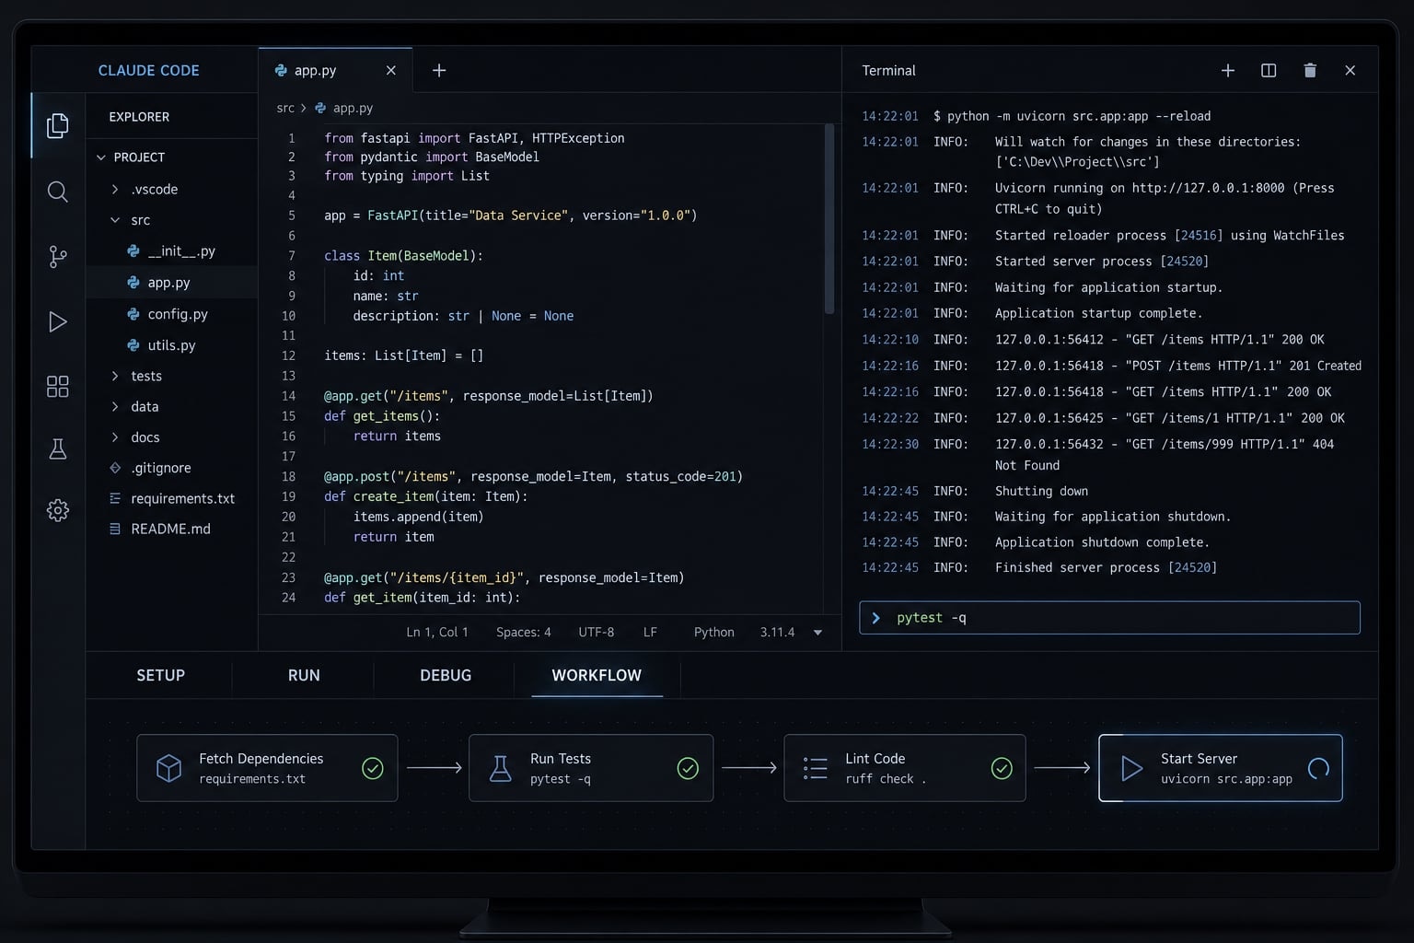The width and height of the screenshot is (1414, 943).
Task: Collapse the src folder
Action: (x=115, y=220)
